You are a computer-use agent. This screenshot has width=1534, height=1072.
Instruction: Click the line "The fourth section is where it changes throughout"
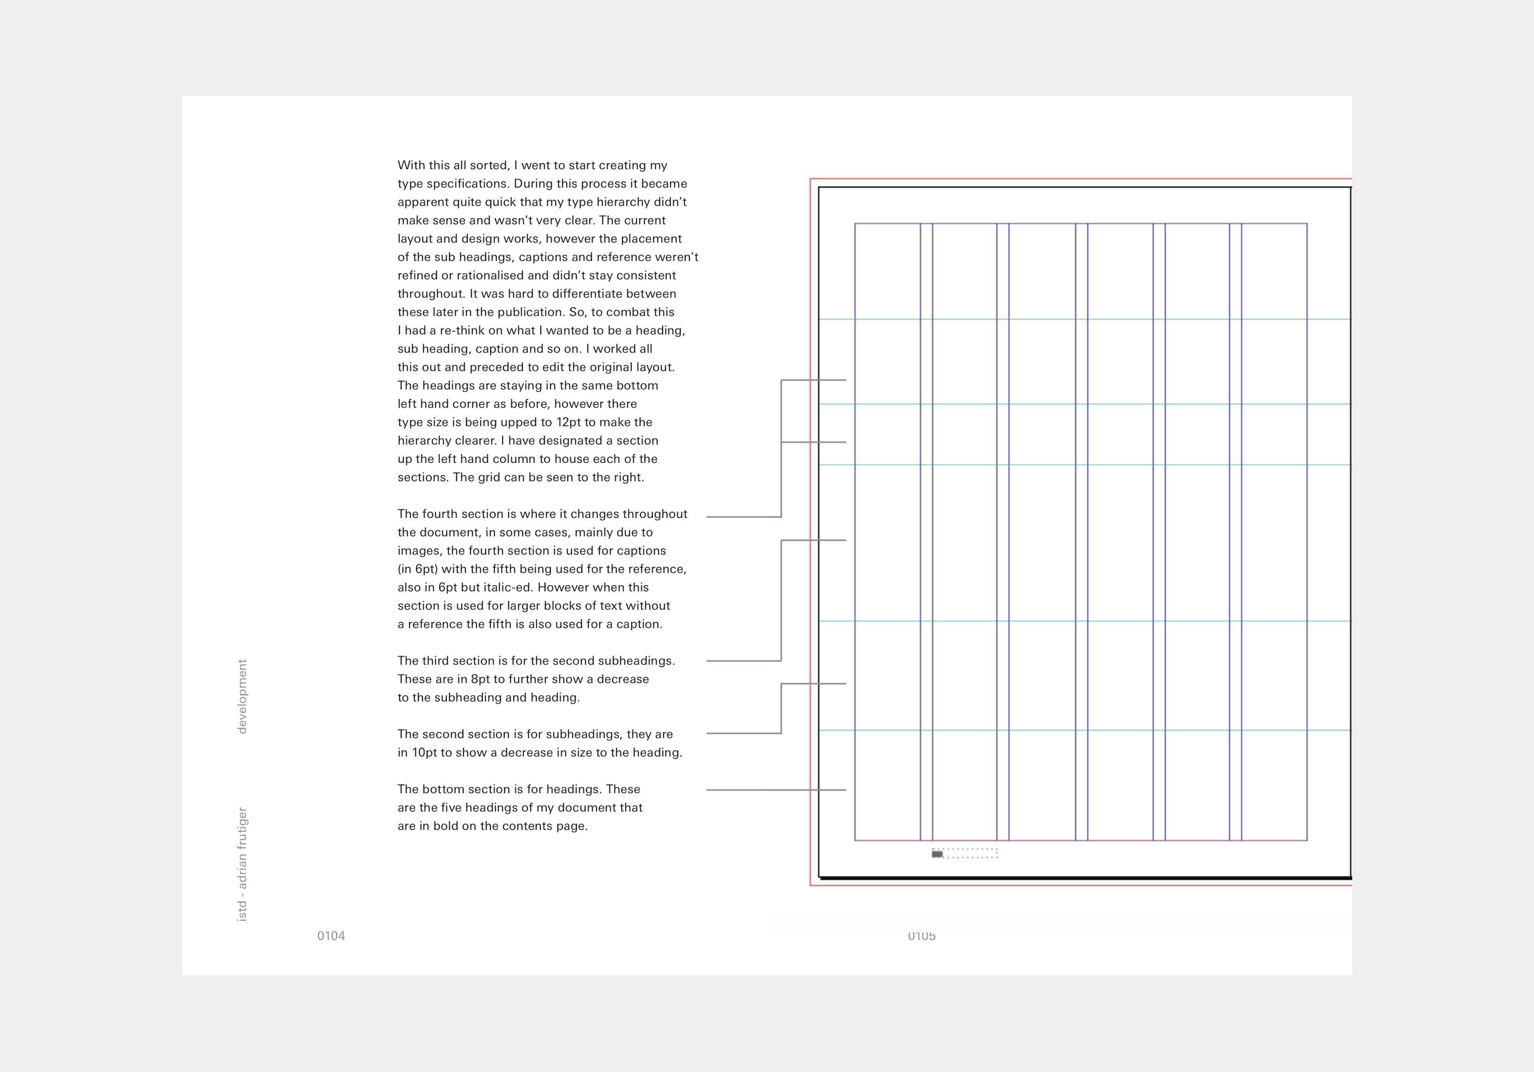click(542, 514)
